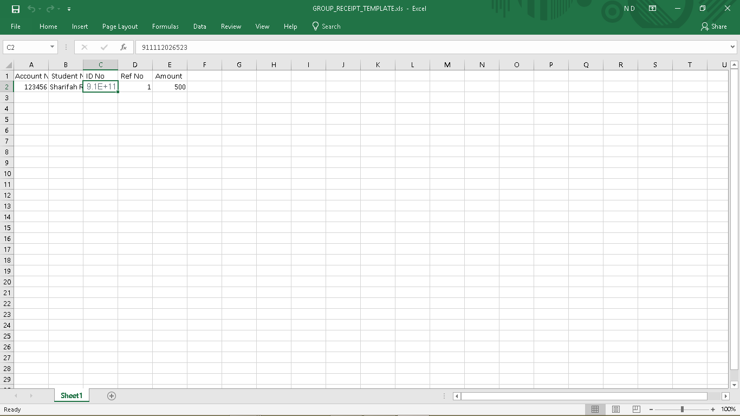
Task: Click the Enter checkmark formula bar icon
Action: coord(104,47)
